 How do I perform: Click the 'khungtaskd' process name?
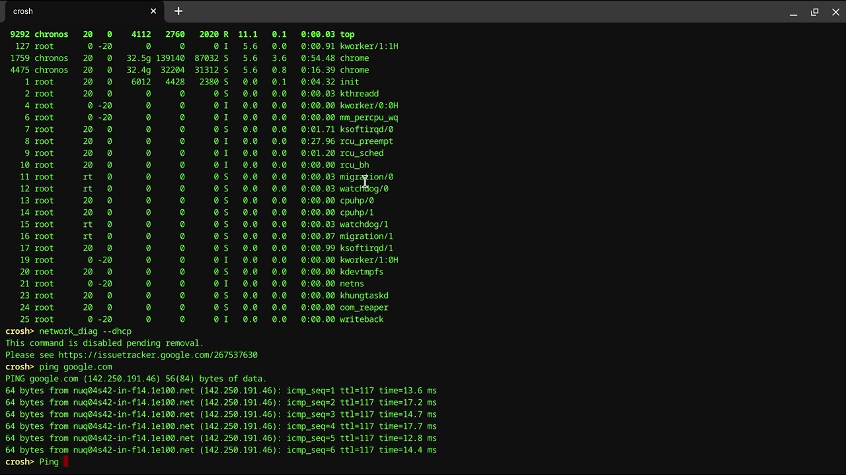364,296
